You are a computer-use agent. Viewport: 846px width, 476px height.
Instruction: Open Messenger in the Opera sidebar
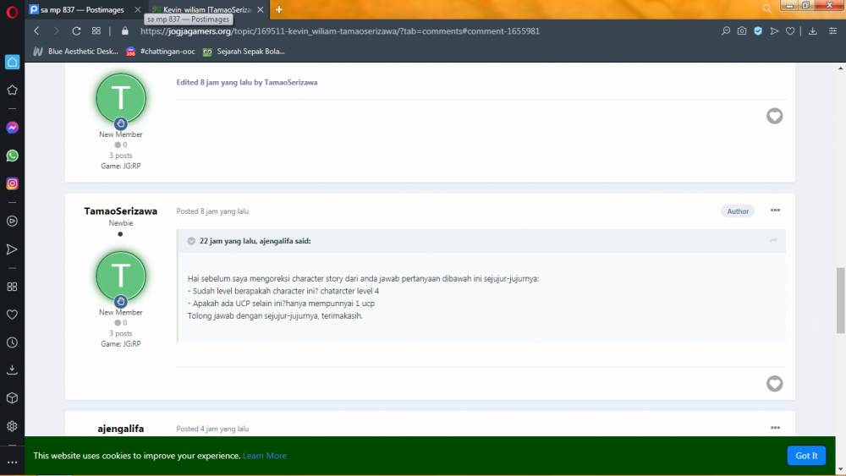click(12, 128)
